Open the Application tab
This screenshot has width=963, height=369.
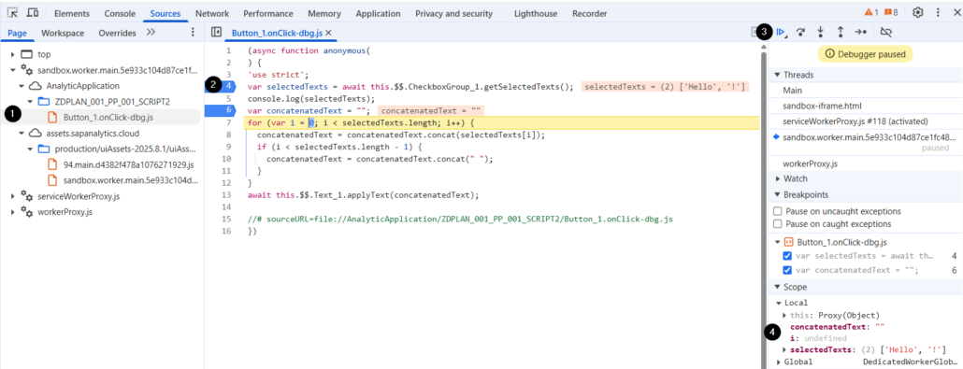pyautogui.click(x=379, y=13)
